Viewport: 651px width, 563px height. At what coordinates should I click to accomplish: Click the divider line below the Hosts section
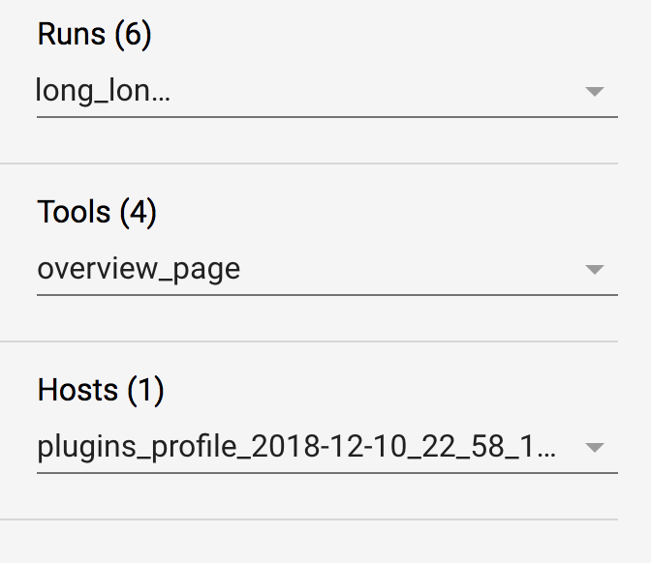pyautogui.click(x=309, y=519)
